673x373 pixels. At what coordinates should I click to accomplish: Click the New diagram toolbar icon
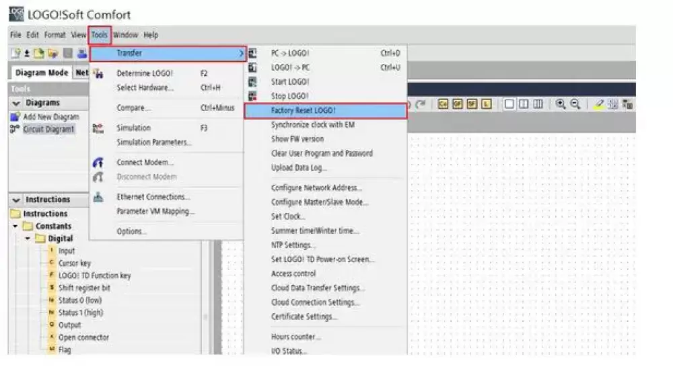click(16, 53)
